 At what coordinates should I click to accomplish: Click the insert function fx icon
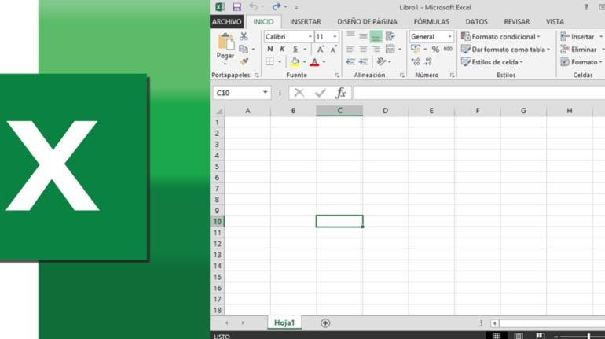click(340, 93)
